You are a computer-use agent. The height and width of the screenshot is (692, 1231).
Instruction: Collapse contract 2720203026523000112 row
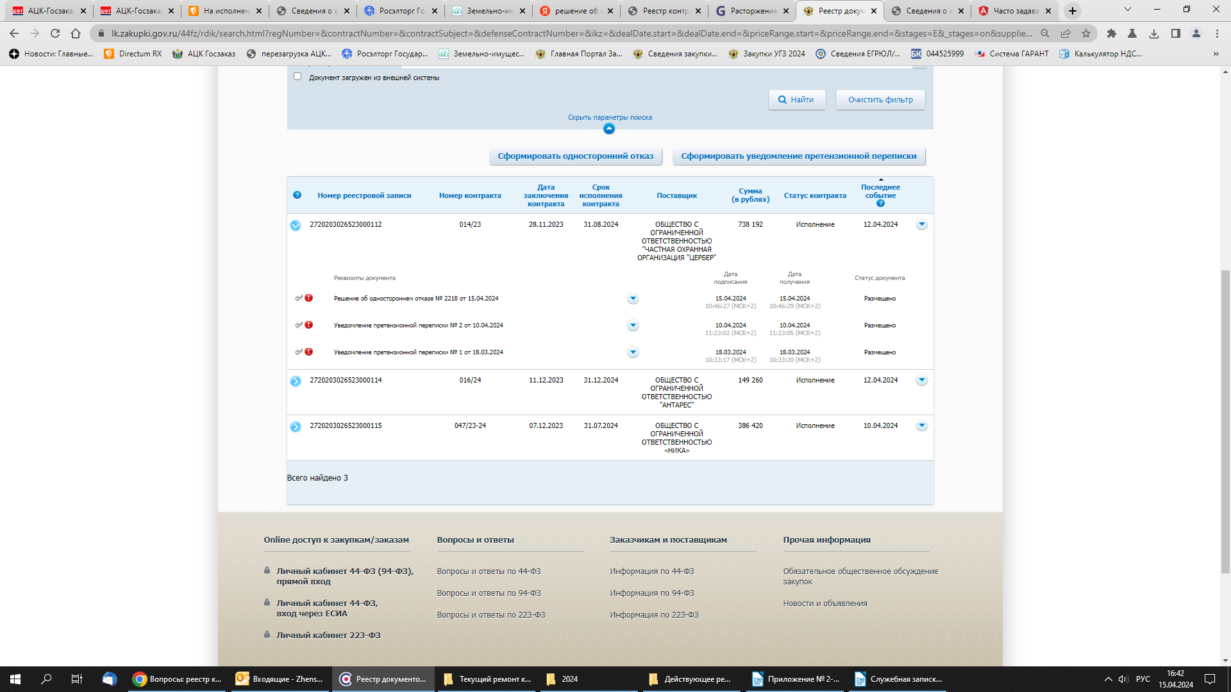(296, 226)
